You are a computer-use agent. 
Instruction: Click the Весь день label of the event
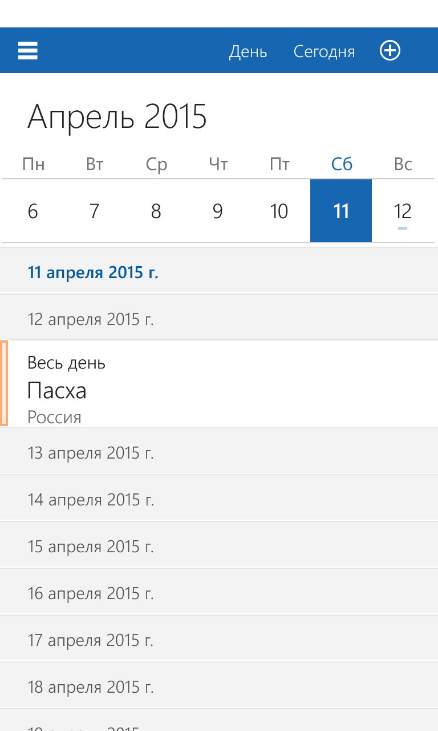[66, 363]
